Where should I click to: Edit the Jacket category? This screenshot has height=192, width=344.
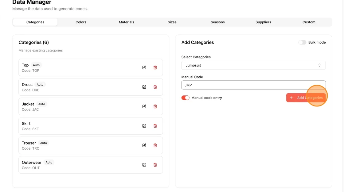pyautogui.click(x=144, y=106)
